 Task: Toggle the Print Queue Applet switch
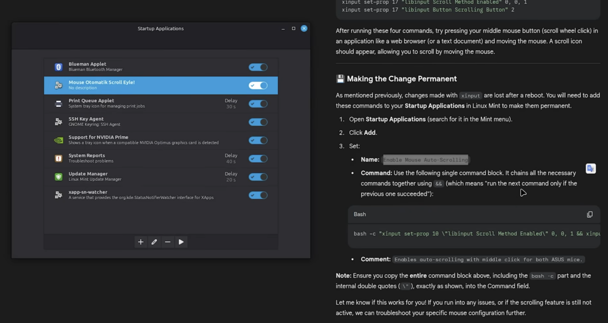258,104
